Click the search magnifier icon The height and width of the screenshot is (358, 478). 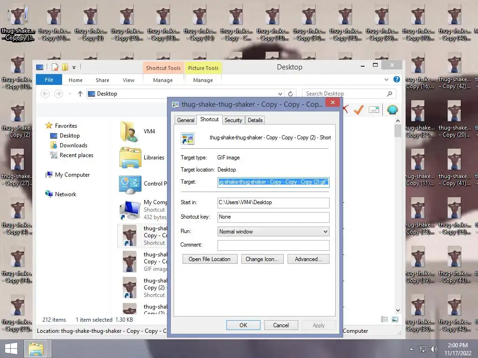tap(389, 94)
